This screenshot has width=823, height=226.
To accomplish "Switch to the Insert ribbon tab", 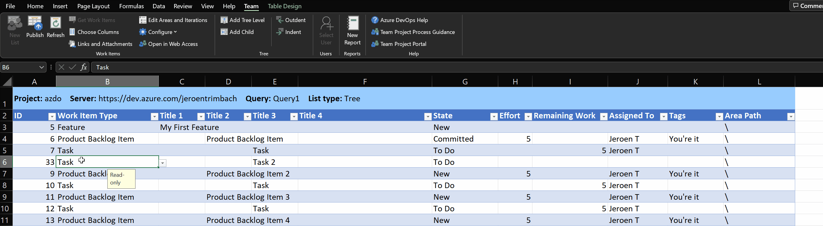I will (x=60, y=6).
